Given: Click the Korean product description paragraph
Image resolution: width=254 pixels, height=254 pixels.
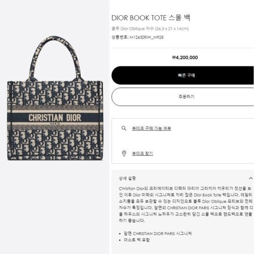Looking at the screenshot, I should coord(186,205).
